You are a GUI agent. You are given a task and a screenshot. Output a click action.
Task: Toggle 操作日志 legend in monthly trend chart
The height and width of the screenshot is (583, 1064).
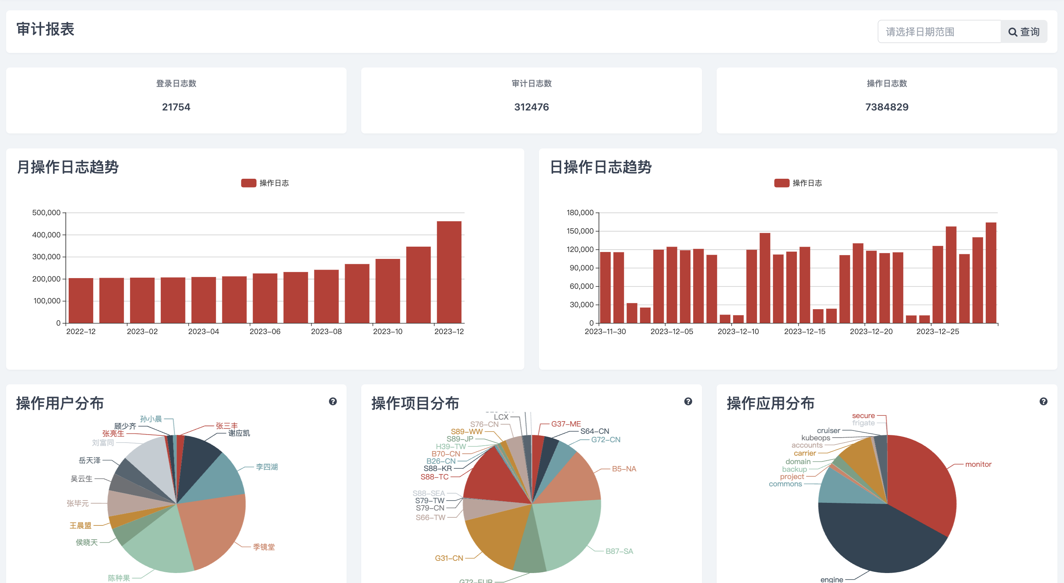tap(274, 183)
